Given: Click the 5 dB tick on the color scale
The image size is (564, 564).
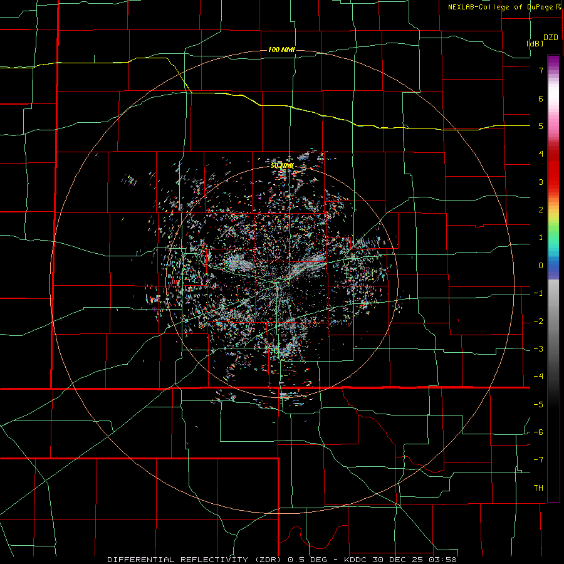Looking at the screenshot, I should point(541,126).
